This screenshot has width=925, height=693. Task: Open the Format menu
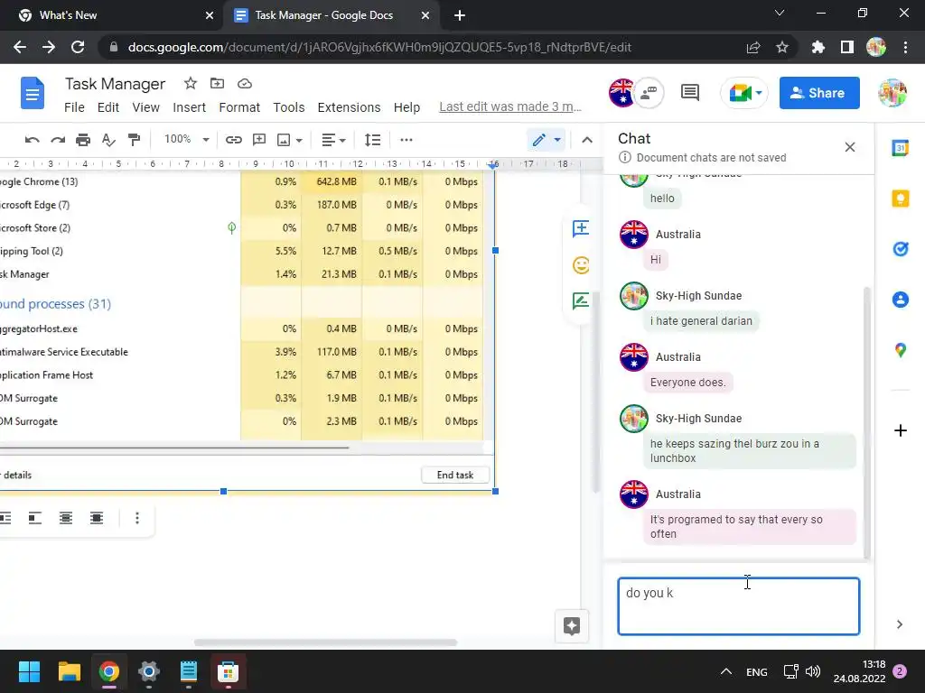[238, 107]
